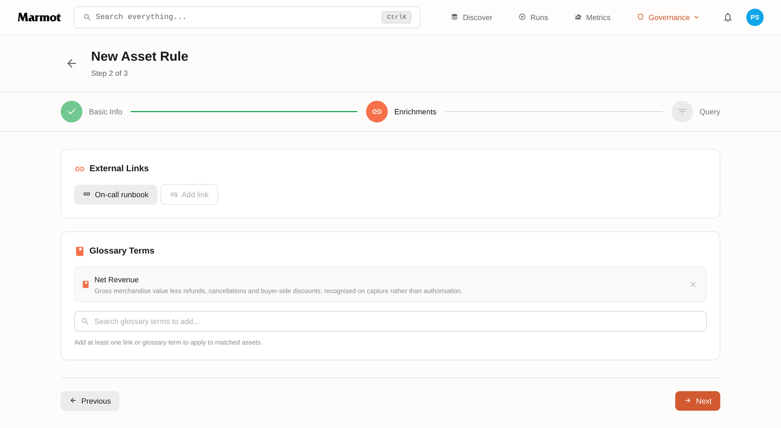Click the search magnifier icon in top bar
The height and width of the screenshot is (428, 781).
(87, 17)
